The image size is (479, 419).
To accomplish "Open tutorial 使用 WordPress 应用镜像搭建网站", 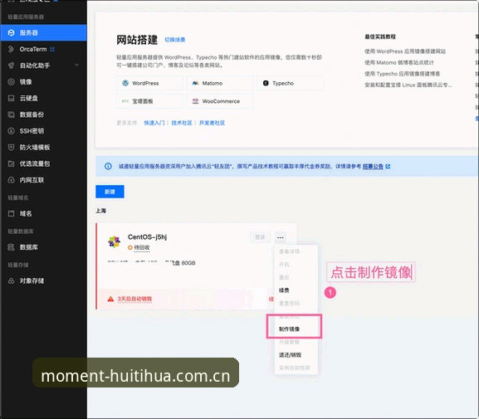I will click(x=405, y=51).
